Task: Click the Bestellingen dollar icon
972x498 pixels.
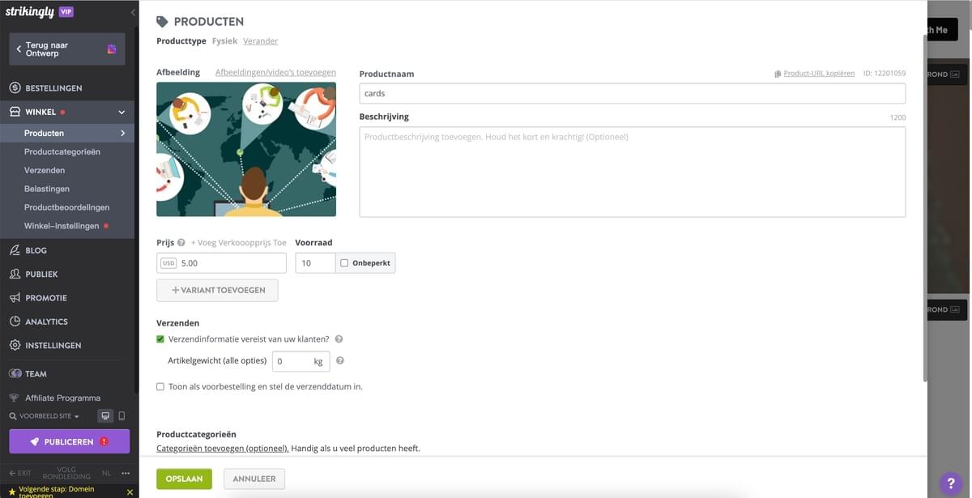Action: [x=15, y=87]
